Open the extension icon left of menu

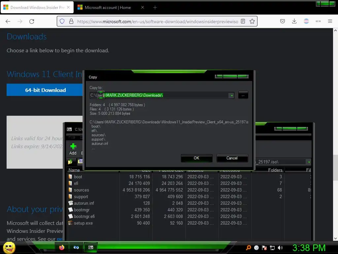318,21
